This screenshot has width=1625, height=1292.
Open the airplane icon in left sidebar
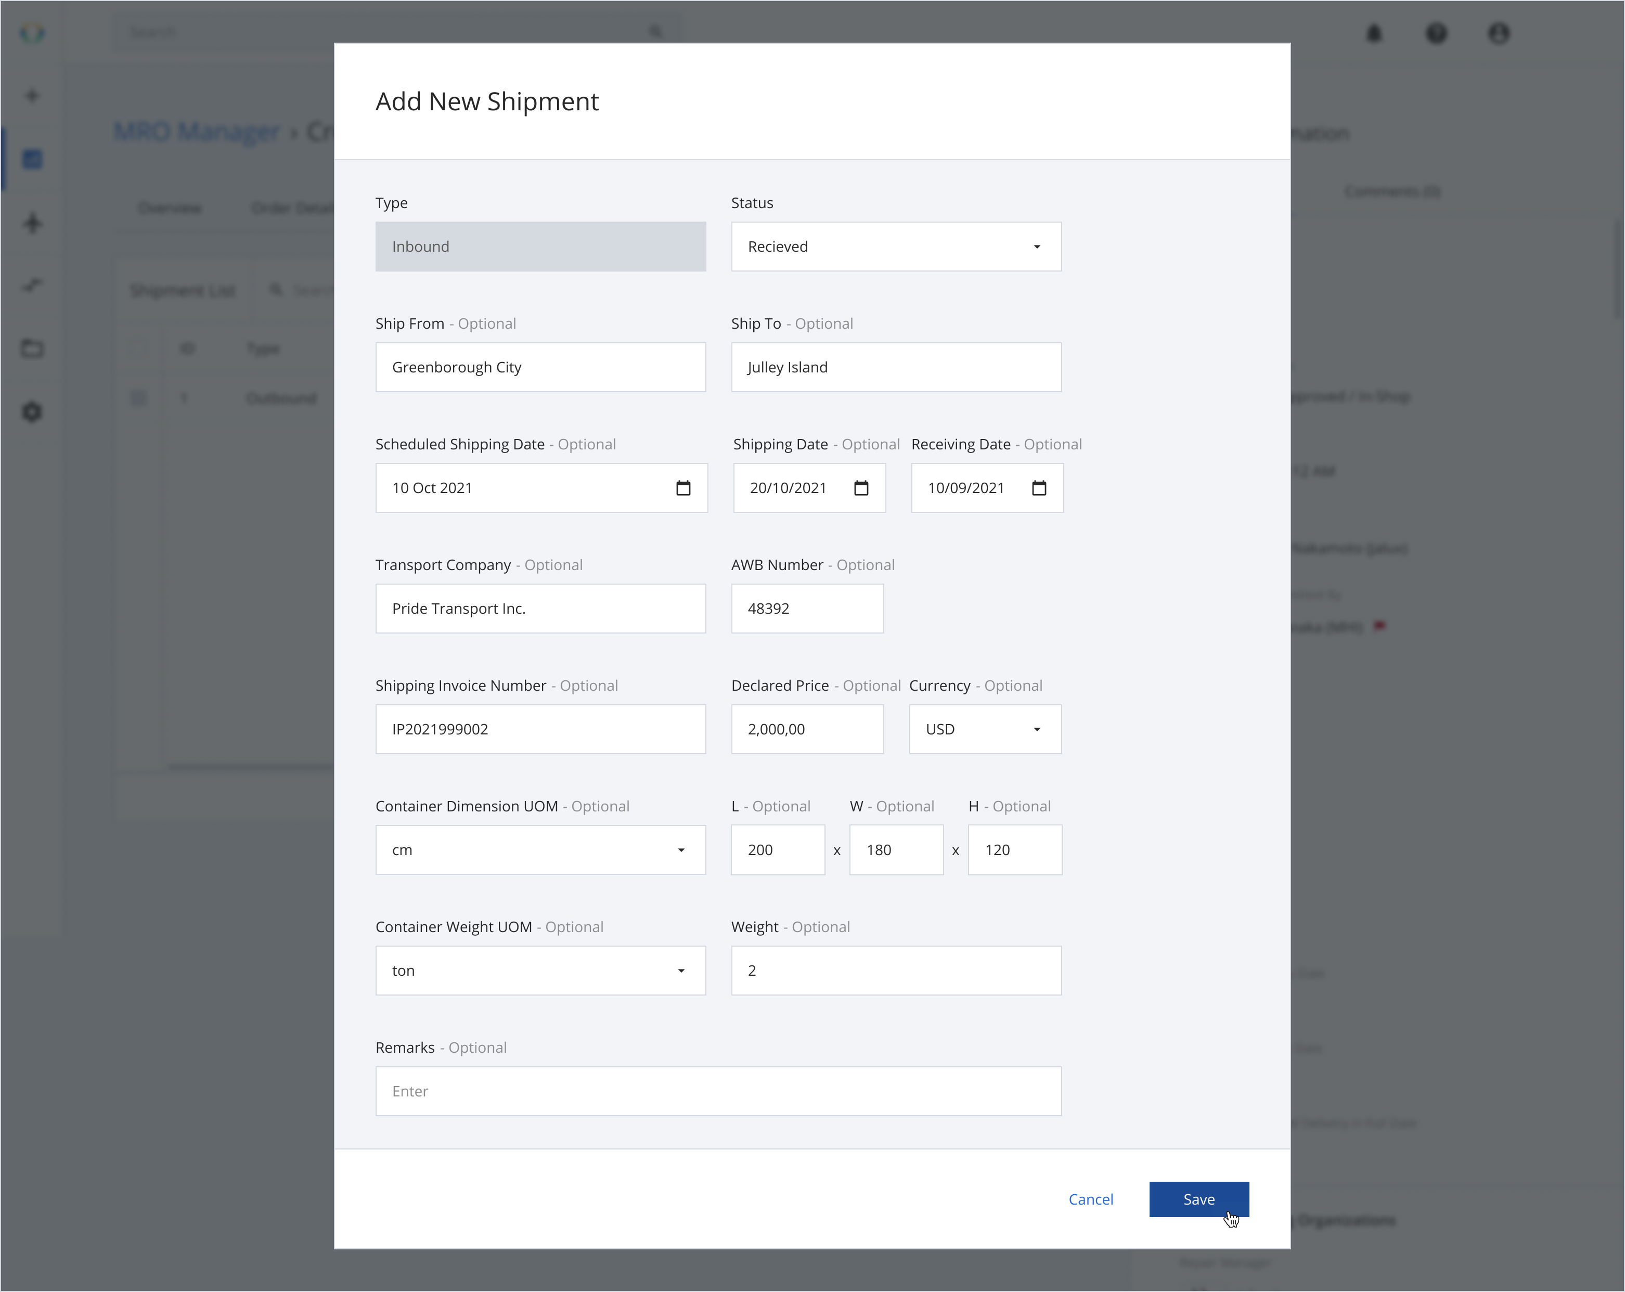32,223
